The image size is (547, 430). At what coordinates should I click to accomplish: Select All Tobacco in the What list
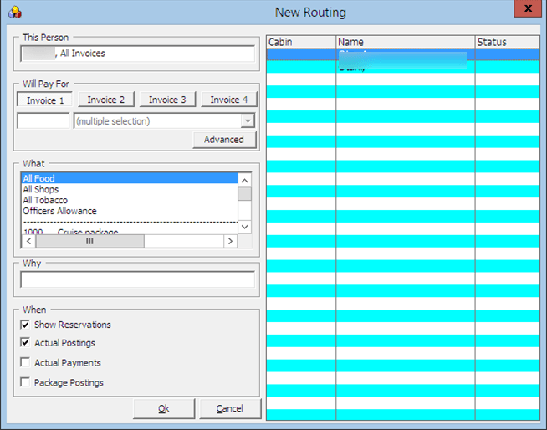130,200
